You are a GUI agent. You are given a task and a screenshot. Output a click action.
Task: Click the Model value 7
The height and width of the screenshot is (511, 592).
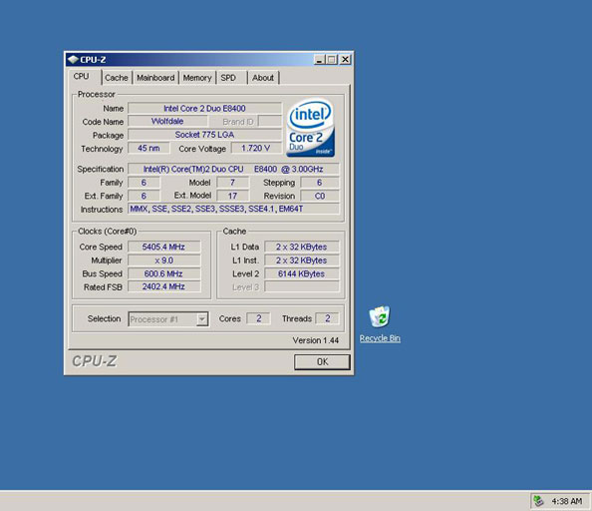[x=232, y=183]
